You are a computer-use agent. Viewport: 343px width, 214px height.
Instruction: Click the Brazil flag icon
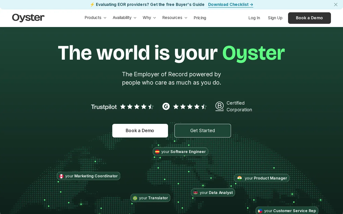point(135,198)
